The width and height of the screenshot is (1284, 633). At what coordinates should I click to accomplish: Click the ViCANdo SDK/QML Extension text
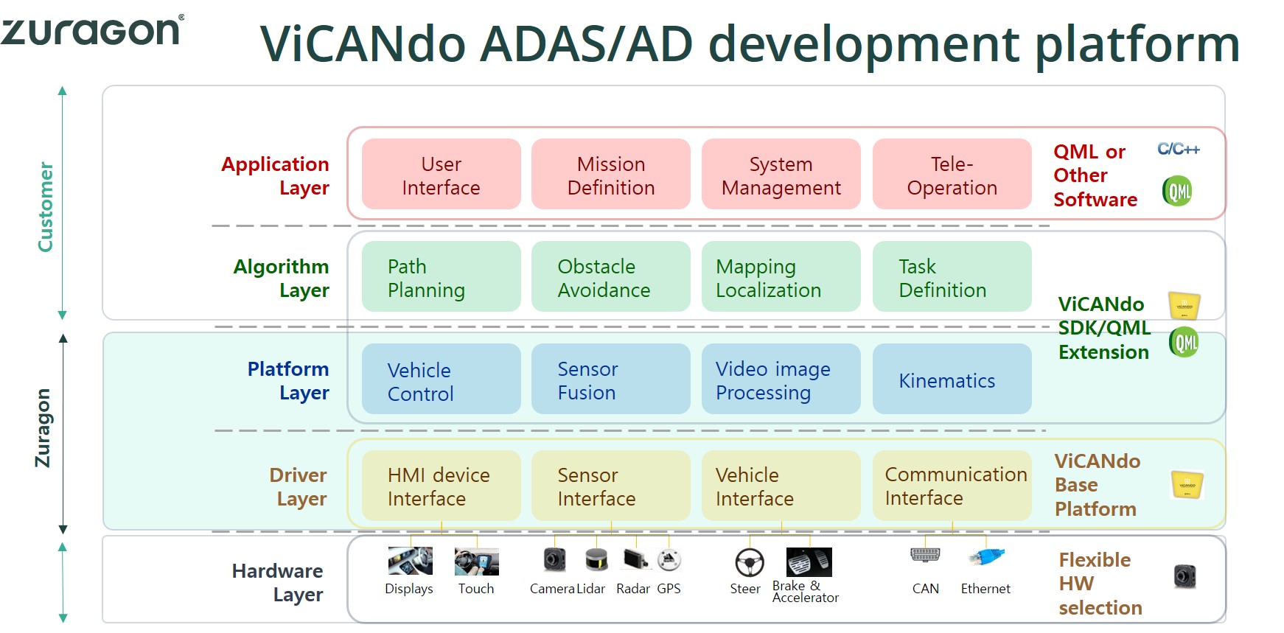(1104, 328)
